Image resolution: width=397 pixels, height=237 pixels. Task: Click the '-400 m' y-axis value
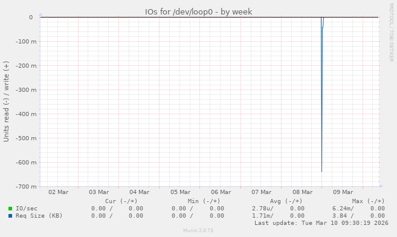[26, 114]
